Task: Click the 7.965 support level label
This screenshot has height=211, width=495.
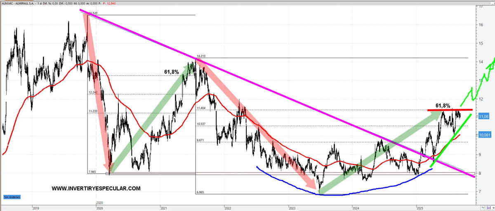Action: (x=93, y=171)
